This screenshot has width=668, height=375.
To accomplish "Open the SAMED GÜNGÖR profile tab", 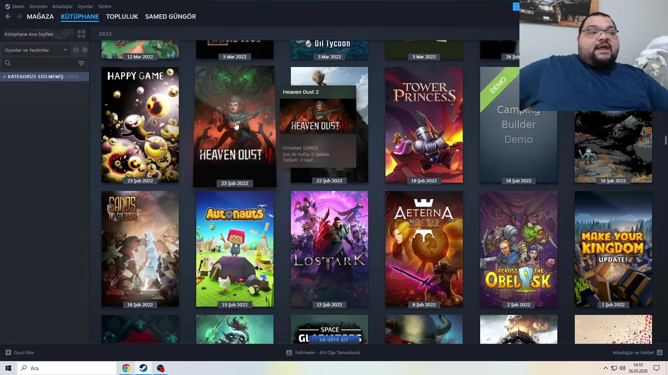I will [x=171, y=17].
